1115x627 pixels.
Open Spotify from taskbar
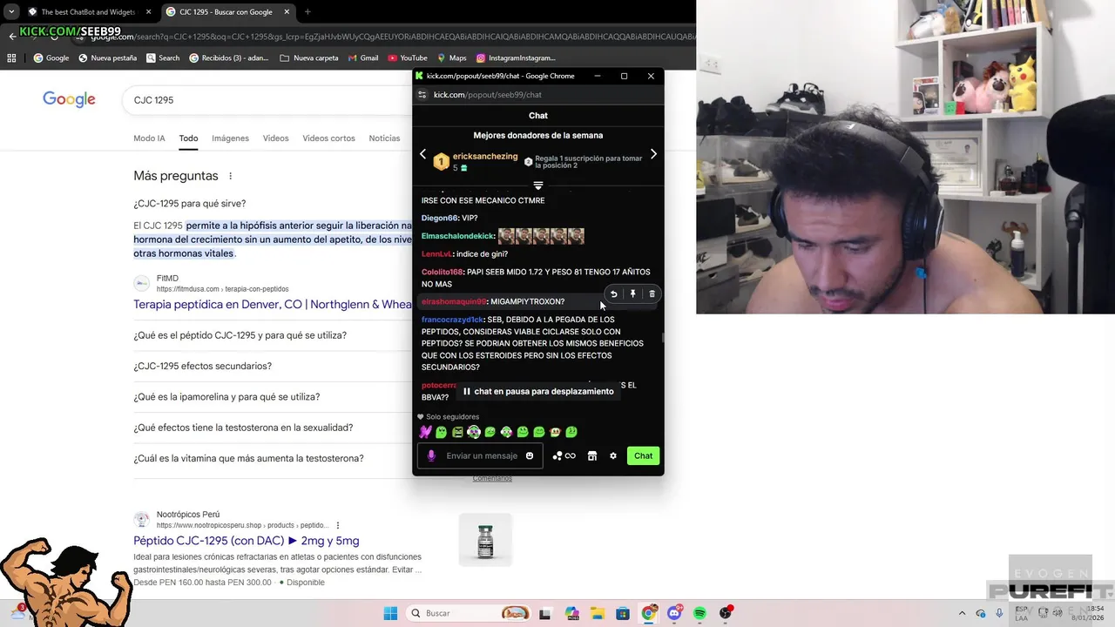point(700,613)
